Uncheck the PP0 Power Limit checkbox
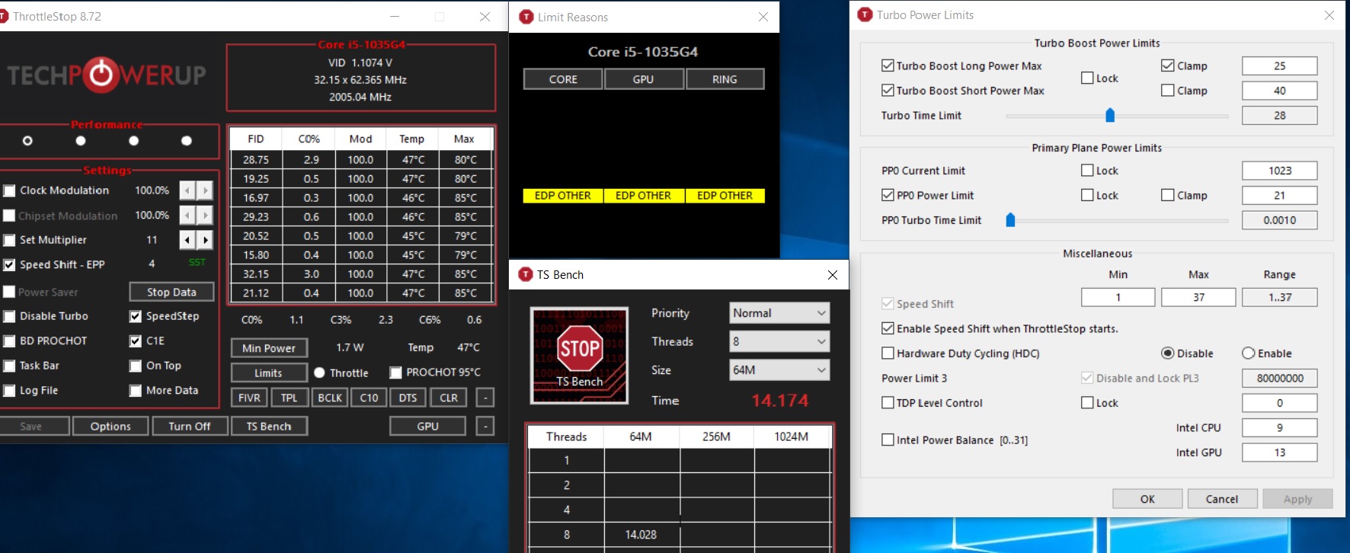The height and width of the screenshot is (553, 1350). (x=888, y=195)
